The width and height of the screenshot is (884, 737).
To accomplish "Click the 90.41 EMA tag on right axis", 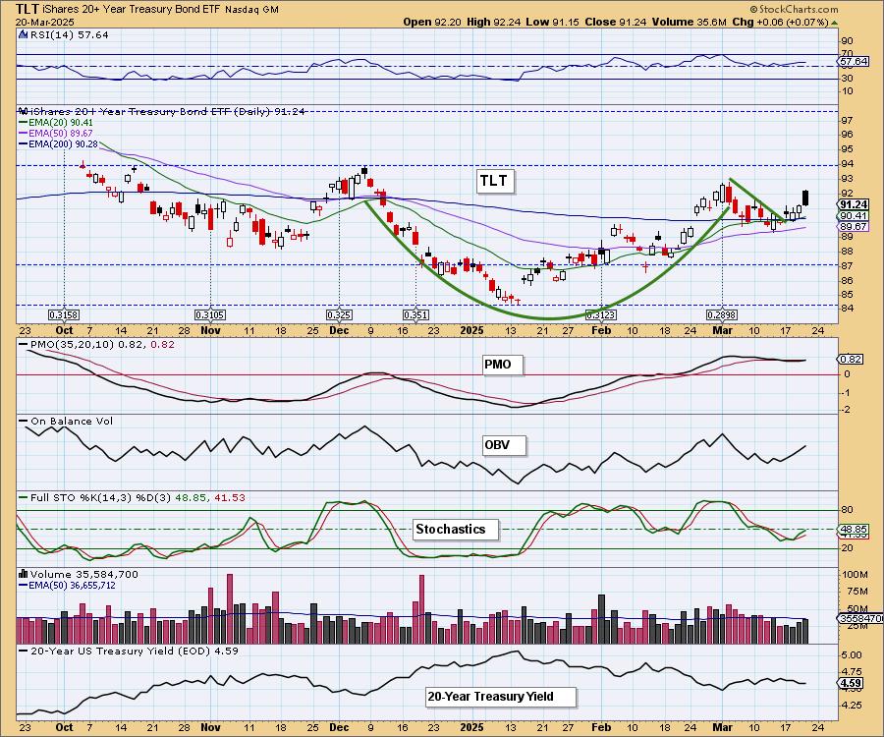I will point(854,216).
